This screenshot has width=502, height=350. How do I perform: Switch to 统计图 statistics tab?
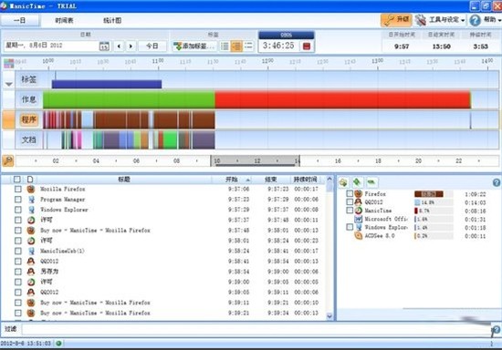(112, 20)
